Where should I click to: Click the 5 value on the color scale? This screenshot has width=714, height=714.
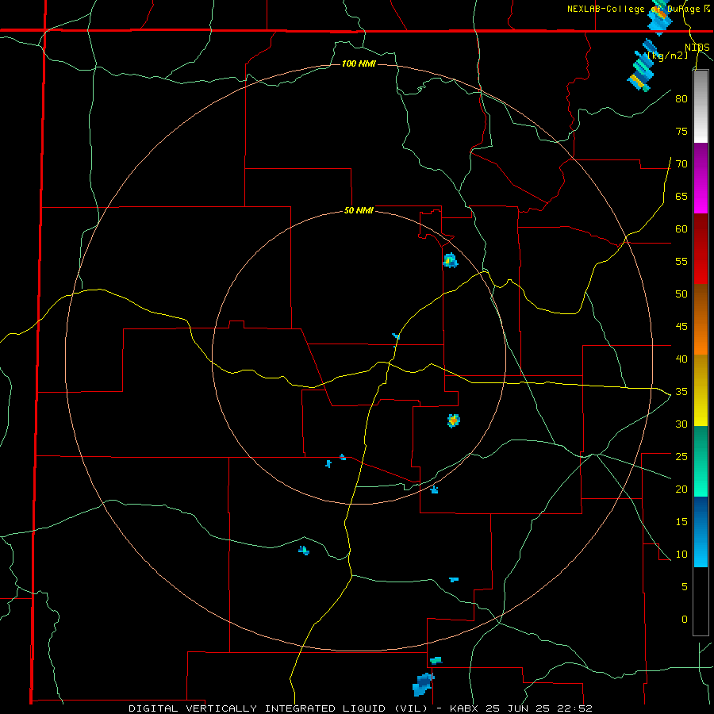pyautogui.click(x=685, y=587)
